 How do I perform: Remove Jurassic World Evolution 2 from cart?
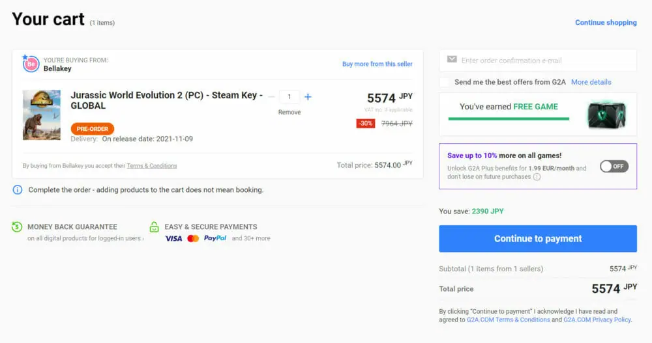point(289,112)
